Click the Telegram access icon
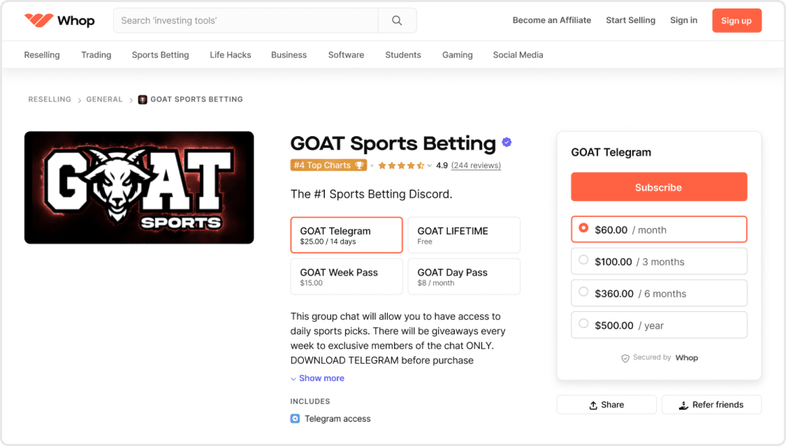Screen dimensions: 786x446 295,419
